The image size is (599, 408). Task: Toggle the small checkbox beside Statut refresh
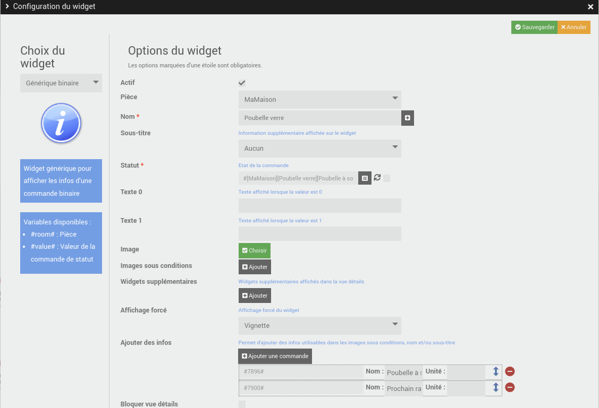coord(387,178)
